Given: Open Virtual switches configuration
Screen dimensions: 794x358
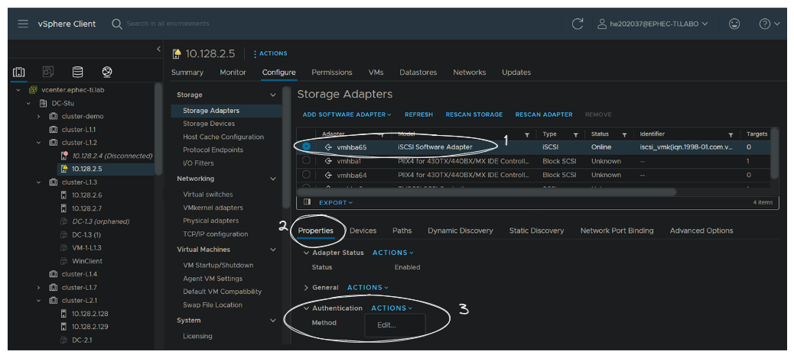Looking at the screenshot, I should tap(207, 195).
